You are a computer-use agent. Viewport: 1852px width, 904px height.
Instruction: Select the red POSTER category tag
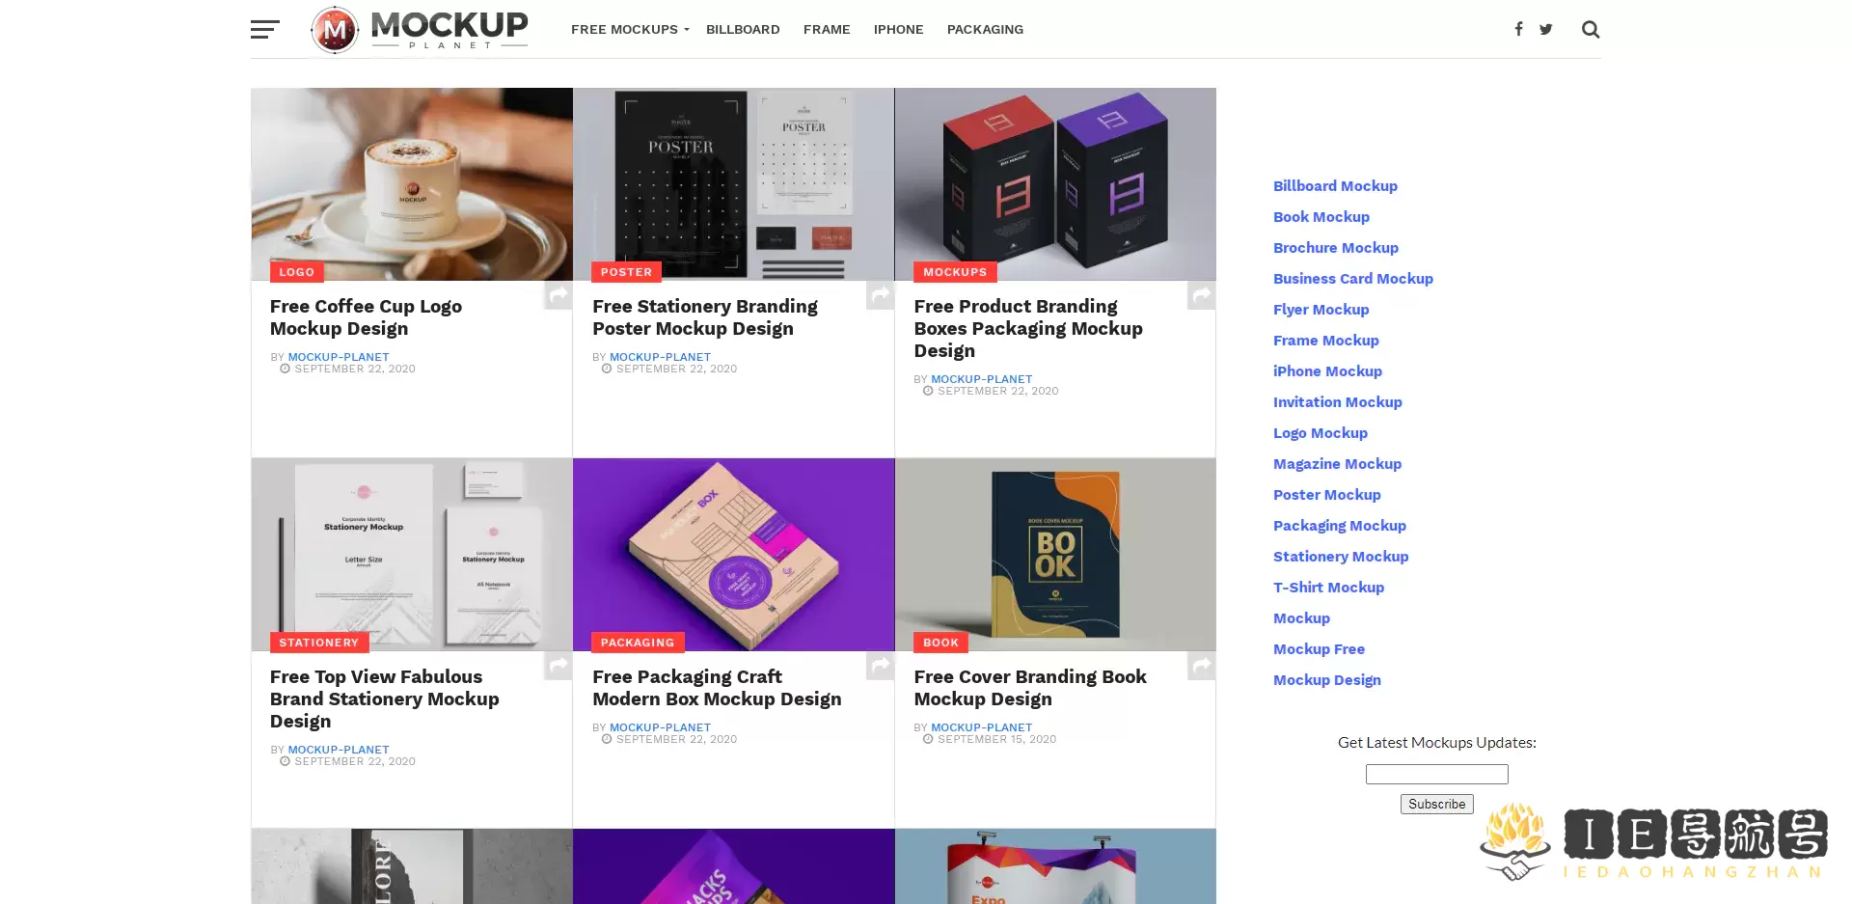(626, 272)
